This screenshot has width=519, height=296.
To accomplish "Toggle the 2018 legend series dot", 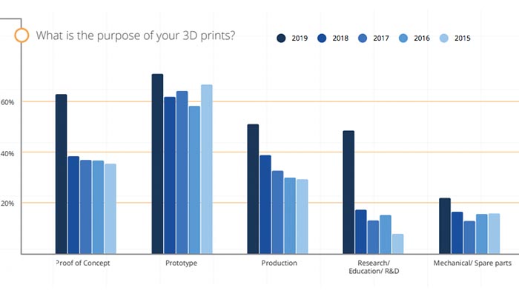I will tap(322, 38).
